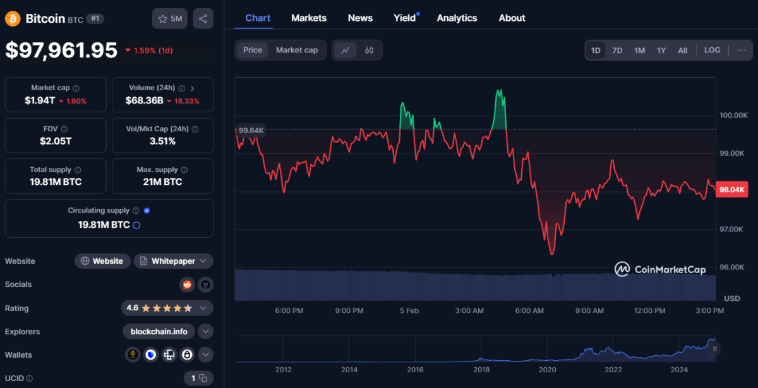Select Price chart mode
This screenshot has height=388, width=758.
tap(253, 50)
